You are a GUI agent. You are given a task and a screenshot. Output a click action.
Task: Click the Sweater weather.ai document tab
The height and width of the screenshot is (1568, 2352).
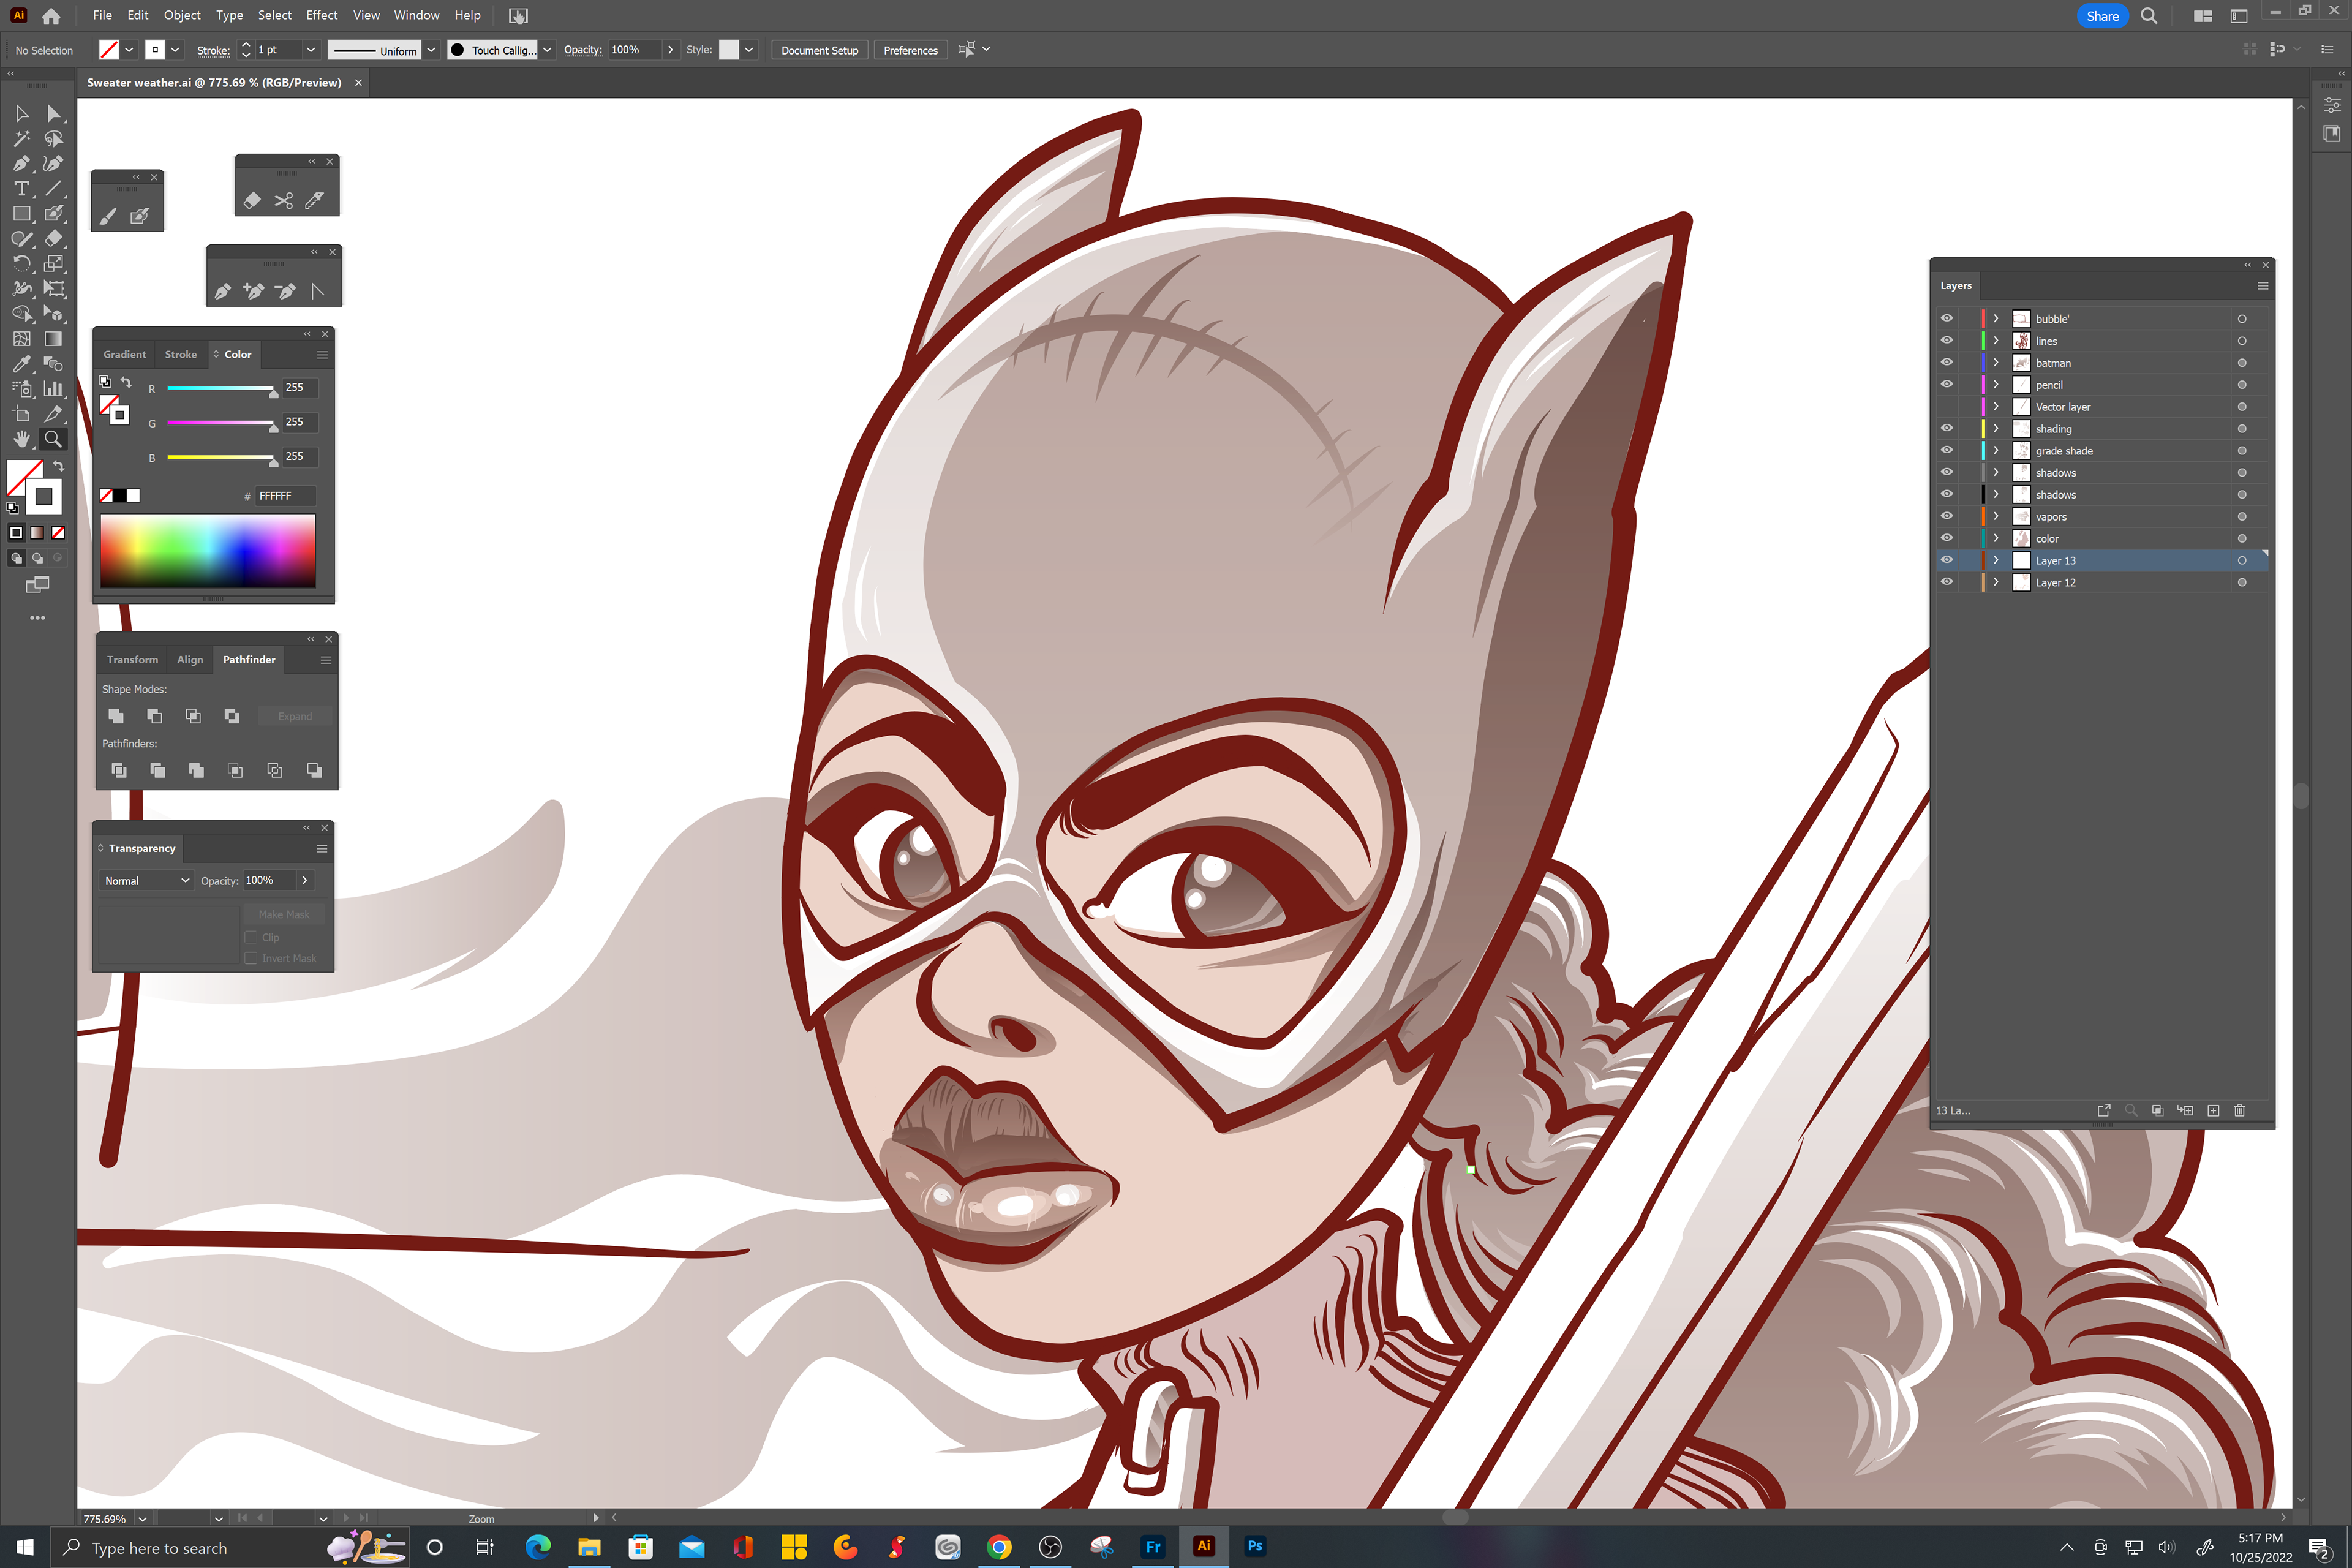214,83
